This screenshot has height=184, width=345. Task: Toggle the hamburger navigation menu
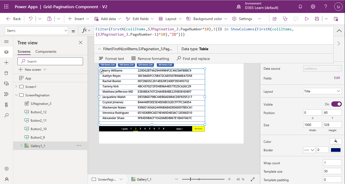pos(6,41)
